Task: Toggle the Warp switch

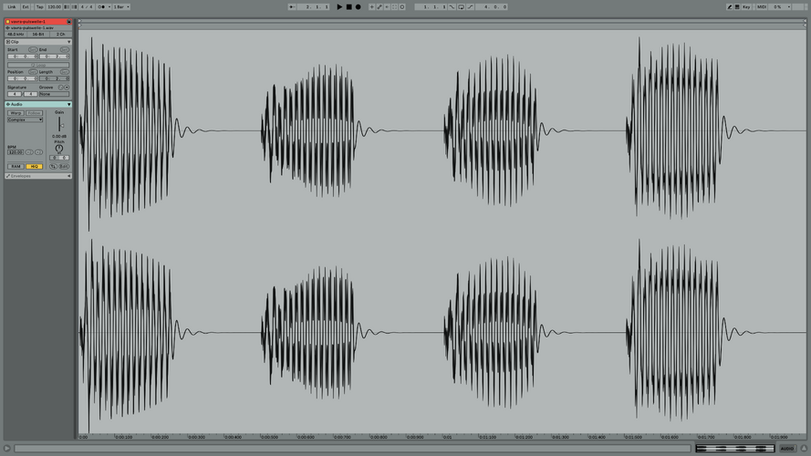Action: point(16,113)
